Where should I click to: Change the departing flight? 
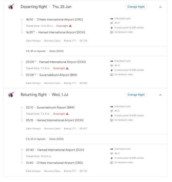point(136,7)
